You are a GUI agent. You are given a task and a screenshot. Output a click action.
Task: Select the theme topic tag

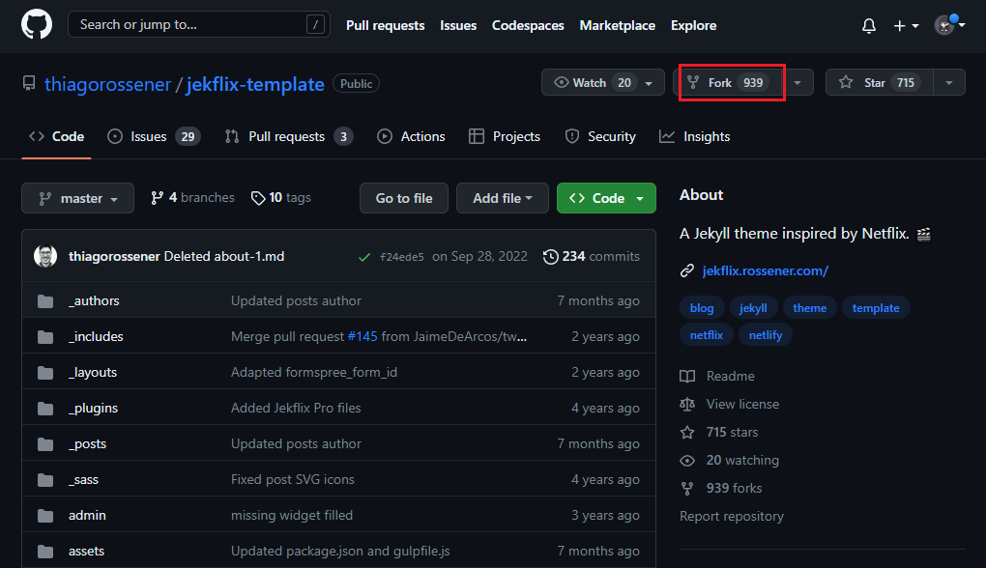[809, 308]
